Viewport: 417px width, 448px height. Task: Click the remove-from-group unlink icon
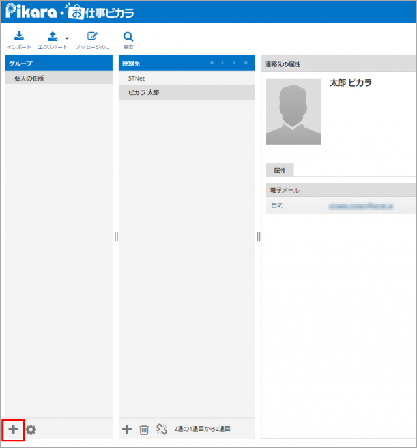[x=162, y=429]
